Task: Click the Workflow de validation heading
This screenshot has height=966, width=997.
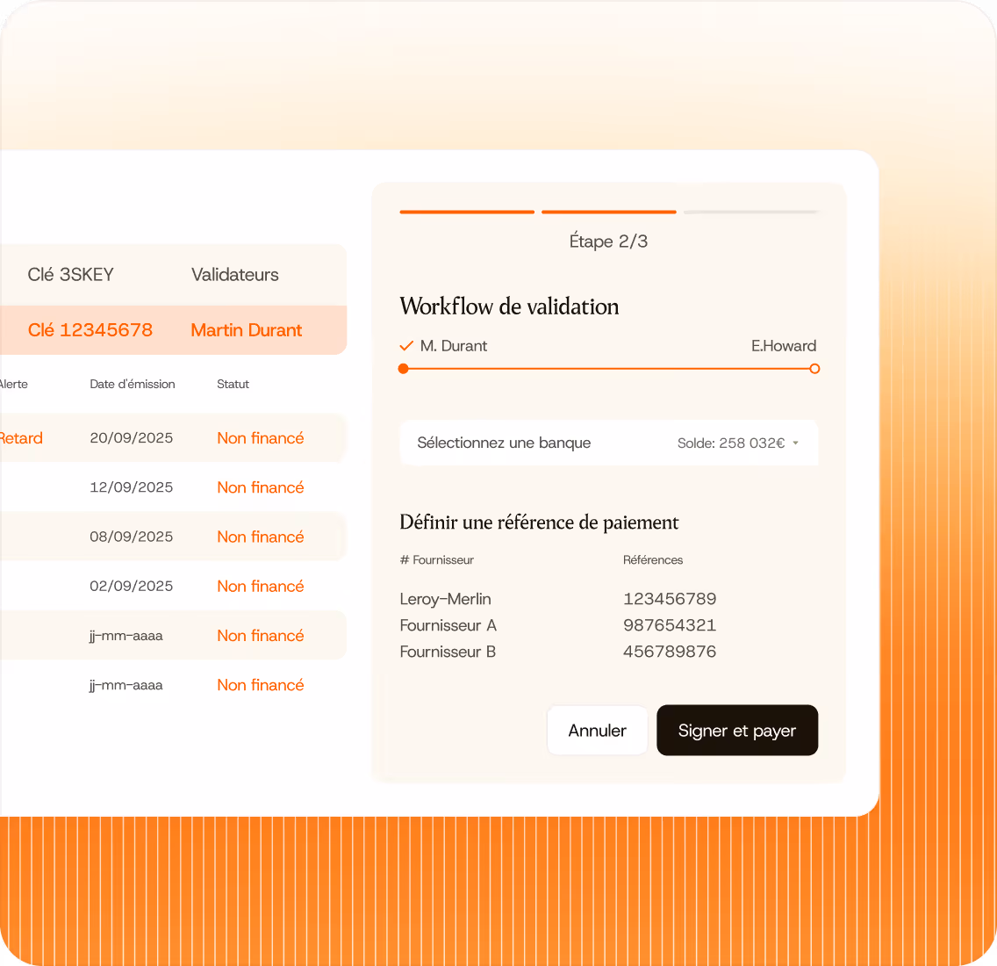Action: click(x=509, y=306)
